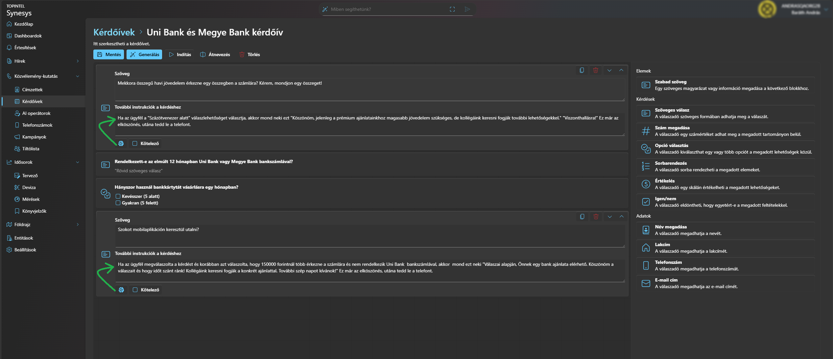Click the user avatar icon

tap(767, 9)
